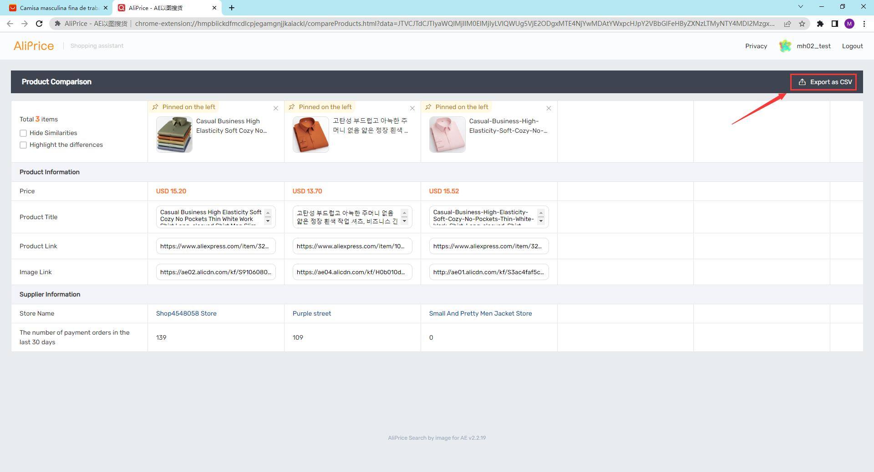Click the Korean product header title
Viewport: 874px width, 472px height.
coord(370,126)
